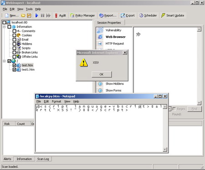
Task: Select the HTTP Request view icon
Action: 100,44
